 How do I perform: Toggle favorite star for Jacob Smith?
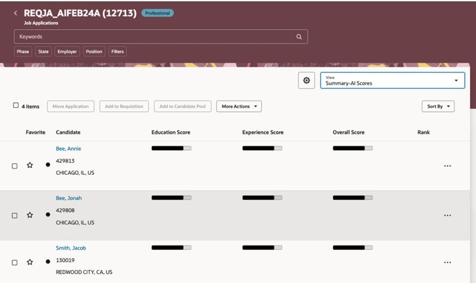pyautogui.click(x=30, y=262)
